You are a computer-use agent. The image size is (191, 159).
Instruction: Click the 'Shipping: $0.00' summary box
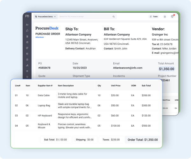pyautogui.click(x=85, y=140)
